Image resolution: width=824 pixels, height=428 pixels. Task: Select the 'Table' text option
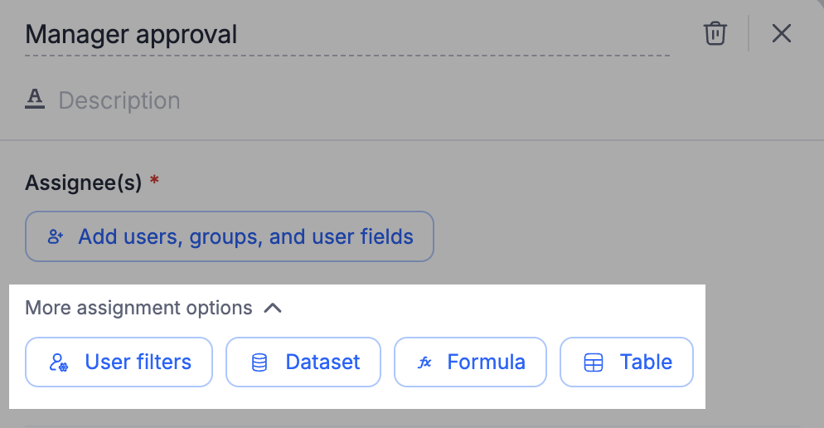click(646, 362)
